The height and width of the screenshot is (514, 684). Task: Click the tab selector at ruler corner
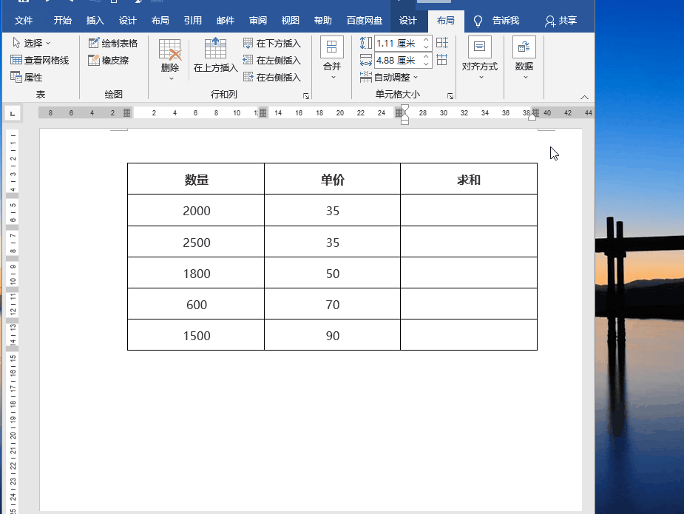pyautogui.click(x=13, y=113)
